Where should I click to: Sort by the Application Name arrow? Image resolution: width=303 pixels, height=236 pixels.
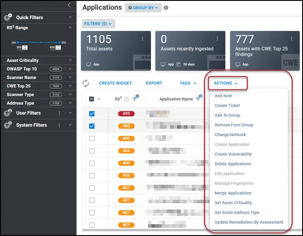(198, 99)
